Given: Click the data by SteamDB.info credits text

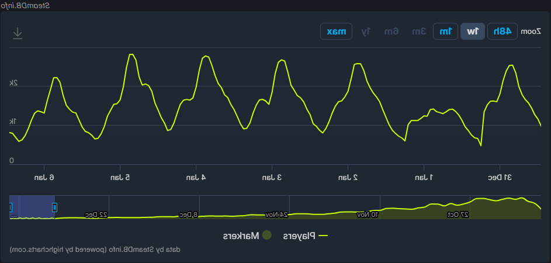Looking at the screenshot, I should point(95,250).
